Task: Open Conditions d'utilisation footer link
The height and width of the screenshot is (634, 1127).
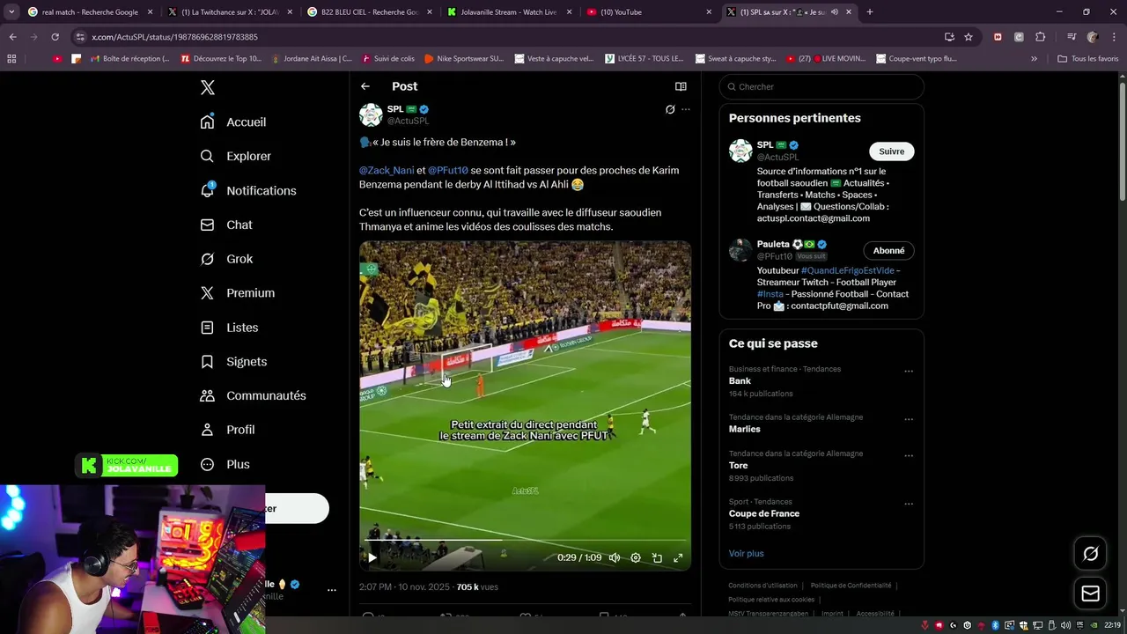Action: pos(762,586)
